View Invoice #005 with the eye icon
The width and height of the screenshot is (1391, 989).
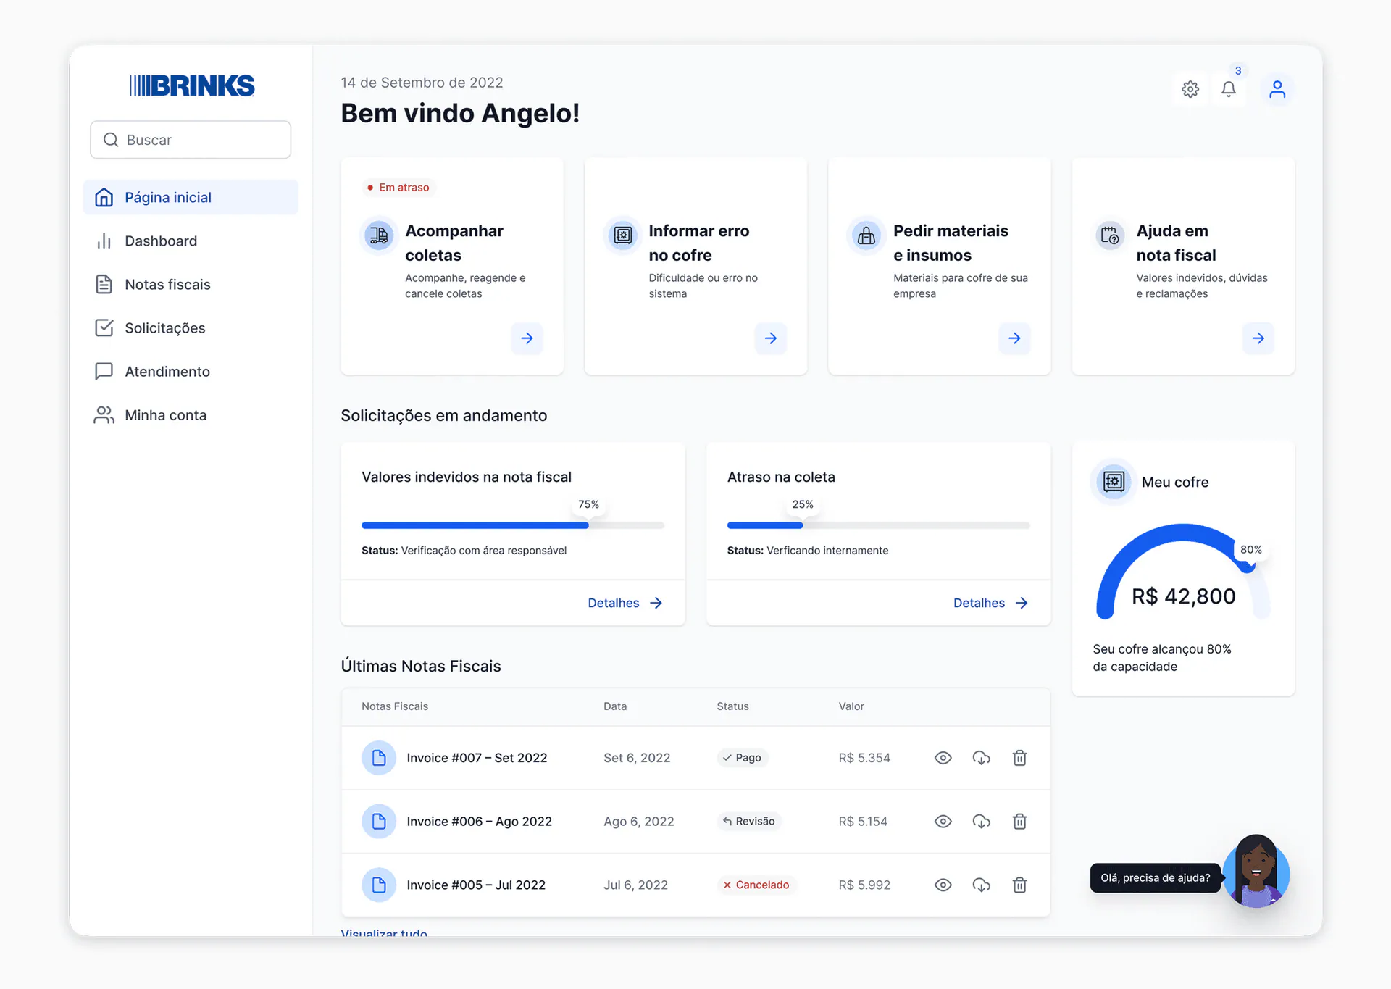(x=943, y=885)
